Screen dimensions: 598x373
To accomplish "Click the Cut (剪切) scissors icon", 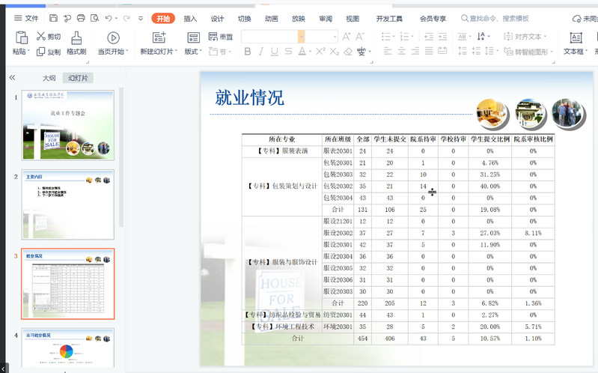I will pyautogui.click(x=40, y=36).
